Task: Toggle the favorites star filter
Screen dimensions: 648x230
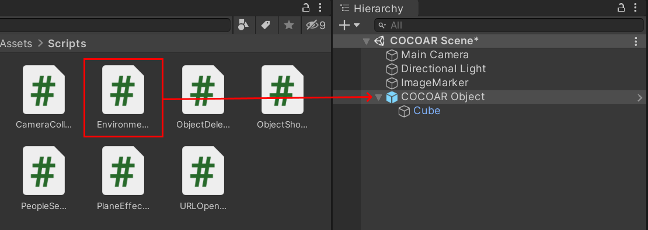Action: click(x=289, y=26)
